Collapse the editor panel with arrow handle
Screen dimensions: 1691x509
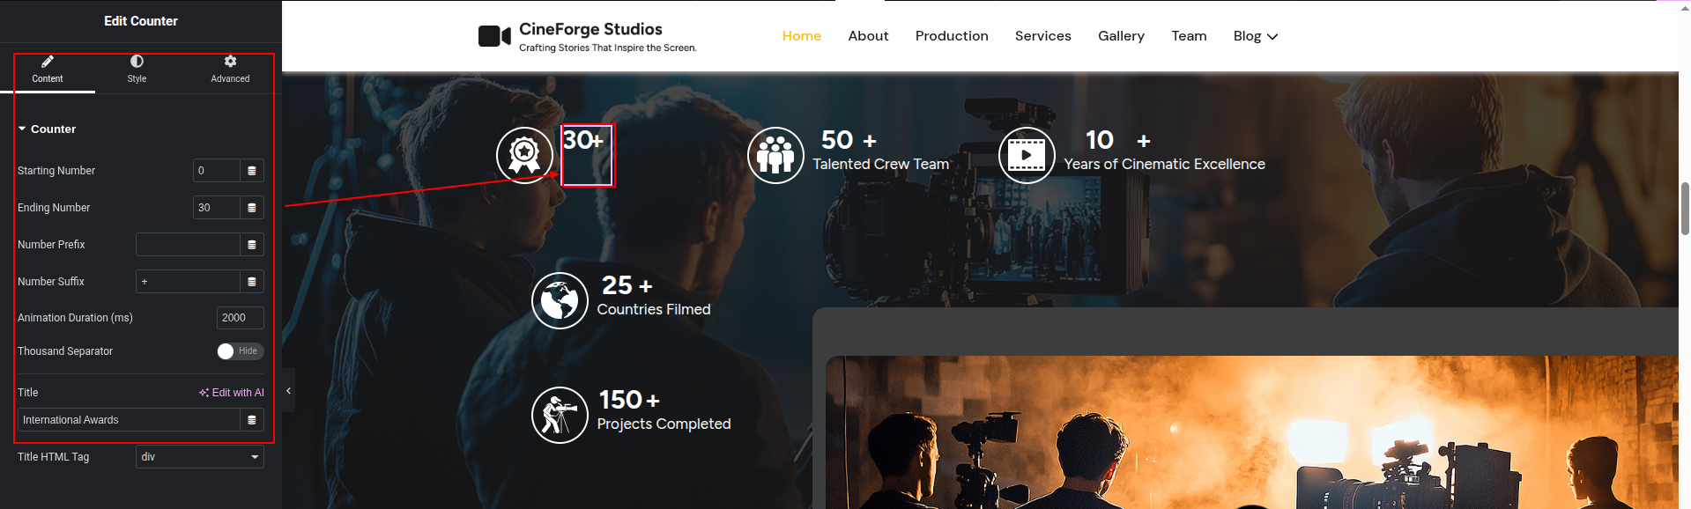[288, 391]
